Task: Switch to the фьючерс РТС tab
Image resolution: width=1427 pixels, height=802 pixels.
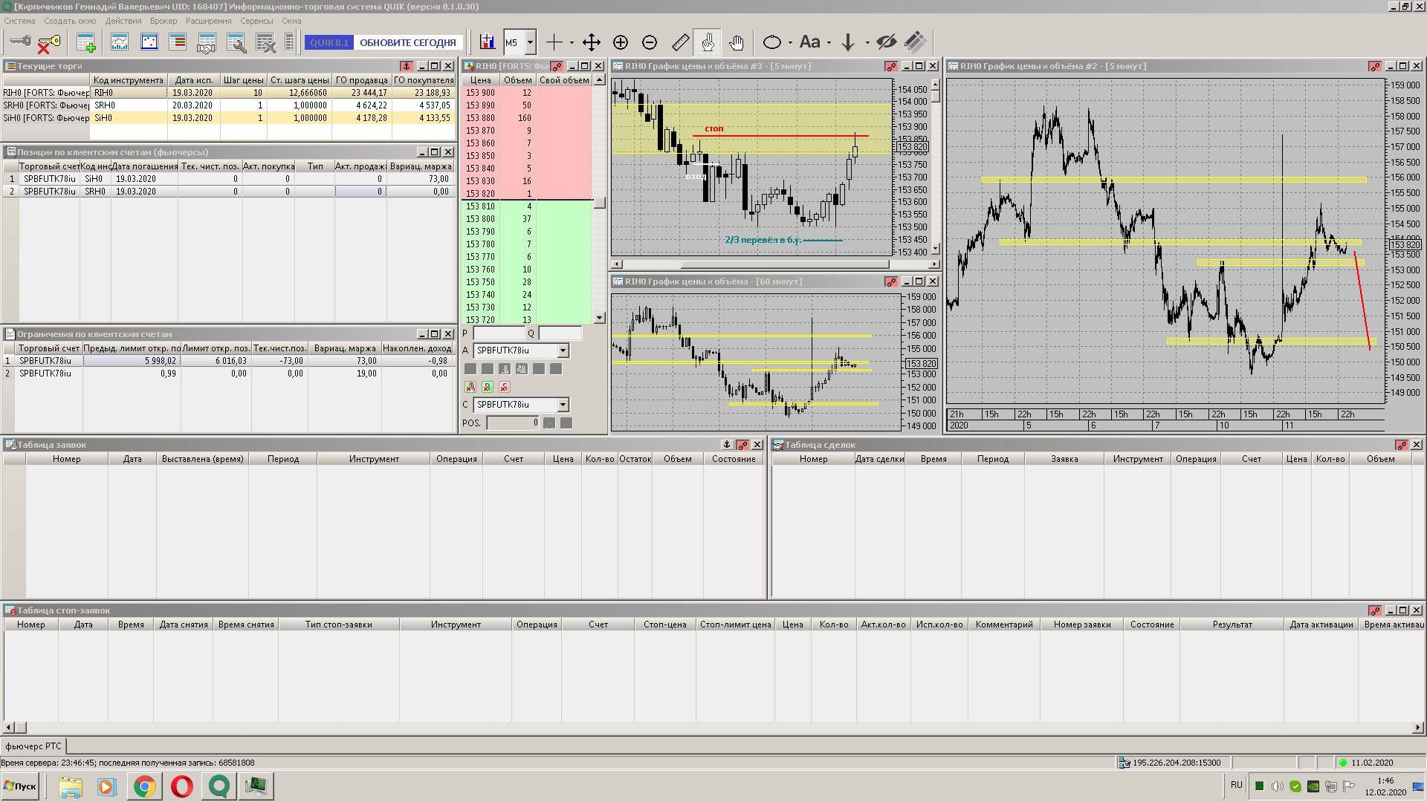Action: click(x=33, y=746)
